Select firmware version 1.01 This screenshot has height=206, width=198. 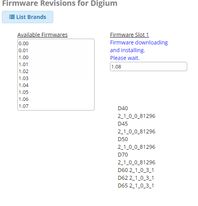pyautogui.click(x=56, y=65)
